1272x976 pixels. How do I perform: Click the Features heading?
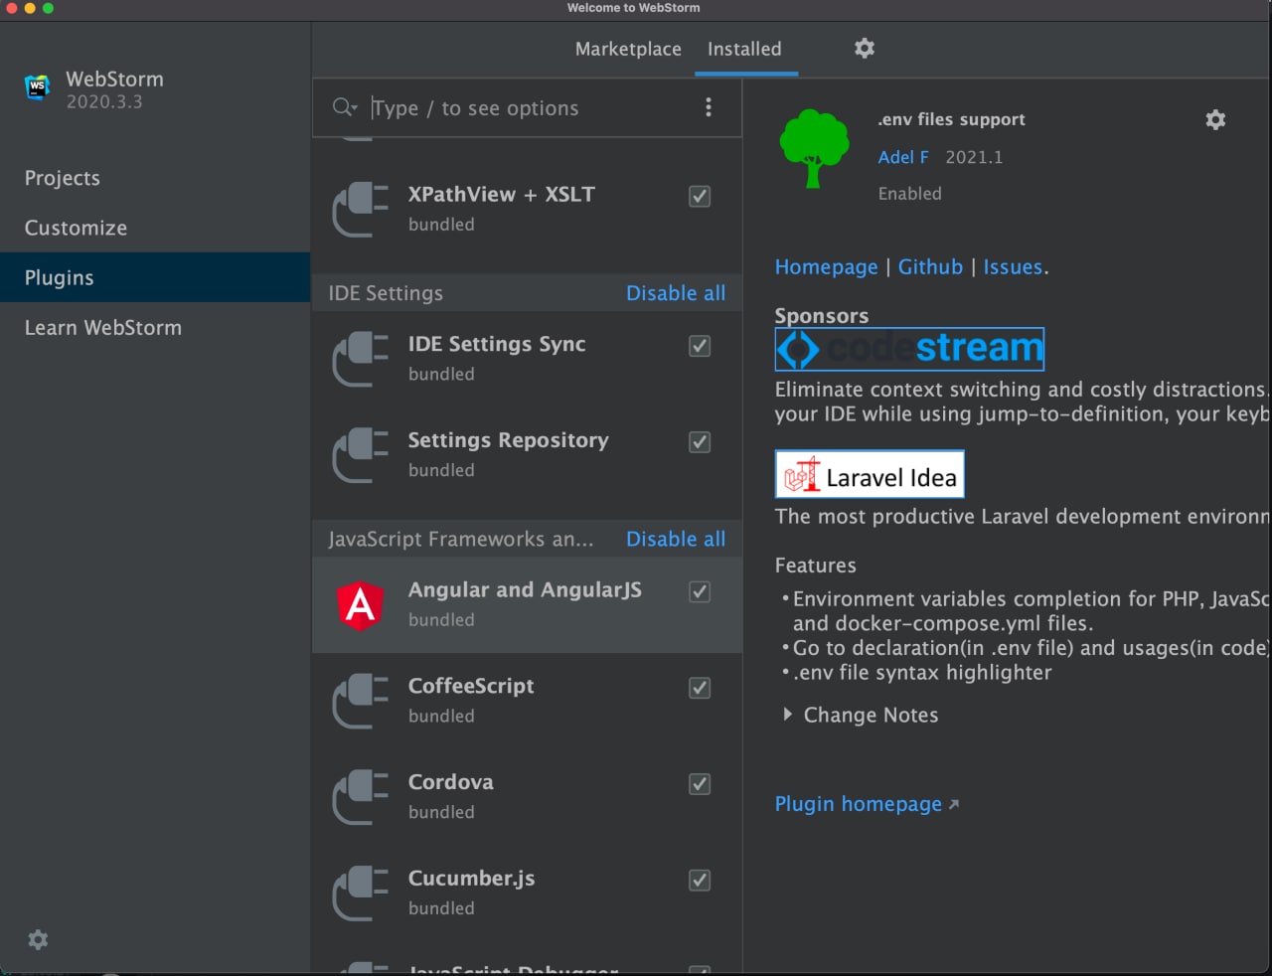pos(815,566)
